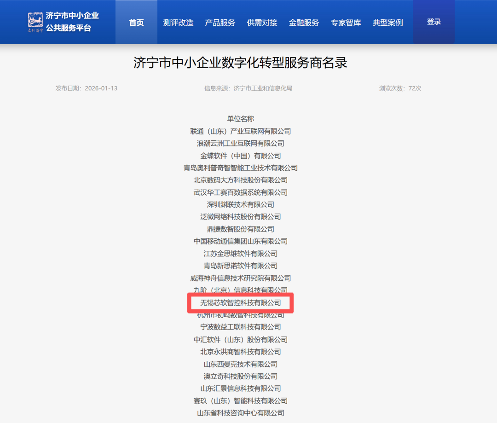497x423 pixels.
Task: Click the Jining platform logo icon
Action: tap(35, 22)
